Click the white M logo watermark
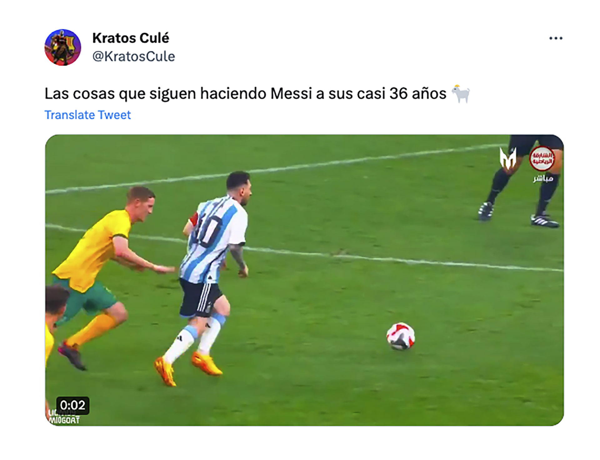Screen dimensions: 600x460 pyautogui.click(x=508, y=158)
